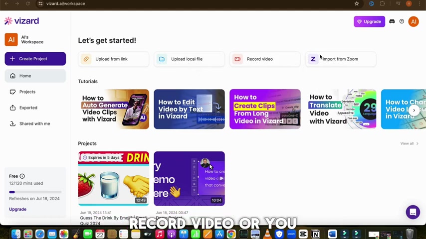426x239 pixels.
Task: Open Finder from the Dock
Action: point(16,234)
